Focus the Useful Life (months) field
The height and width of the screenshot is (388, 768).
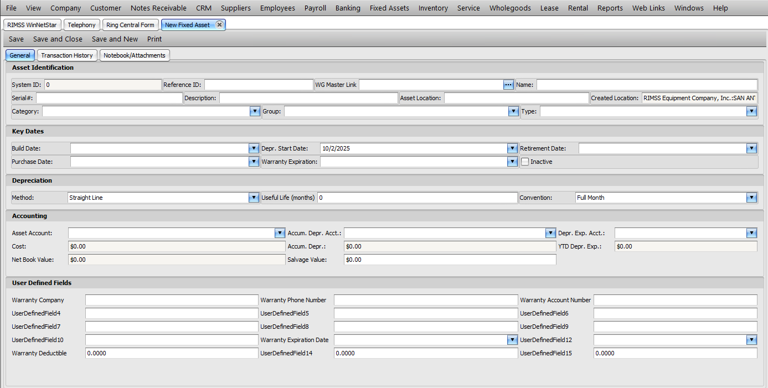pyautogui.click(x=417, y=198)
